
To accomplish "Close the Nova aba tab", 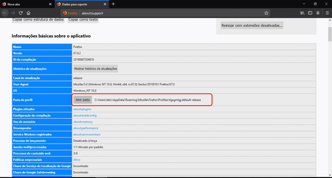I will 50,4.
